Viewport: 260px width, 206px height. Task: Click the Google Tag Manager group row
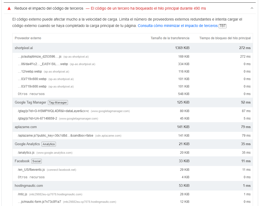(x=132, y=102)
